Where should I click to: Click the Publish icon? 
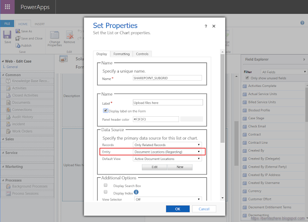click(x=18, y=46)
